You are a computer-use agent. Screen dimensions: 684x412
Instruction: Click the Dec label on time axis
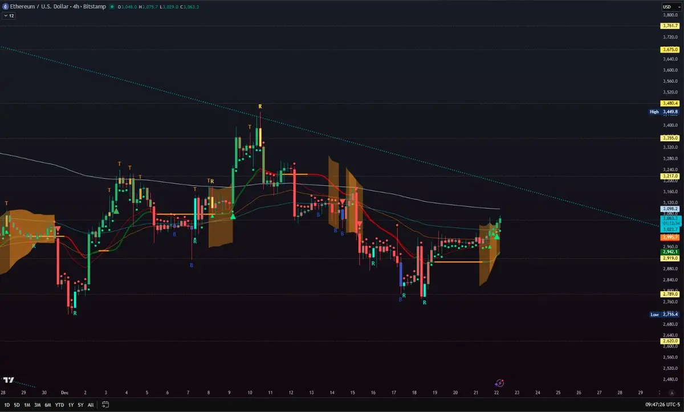click(64, 393)
